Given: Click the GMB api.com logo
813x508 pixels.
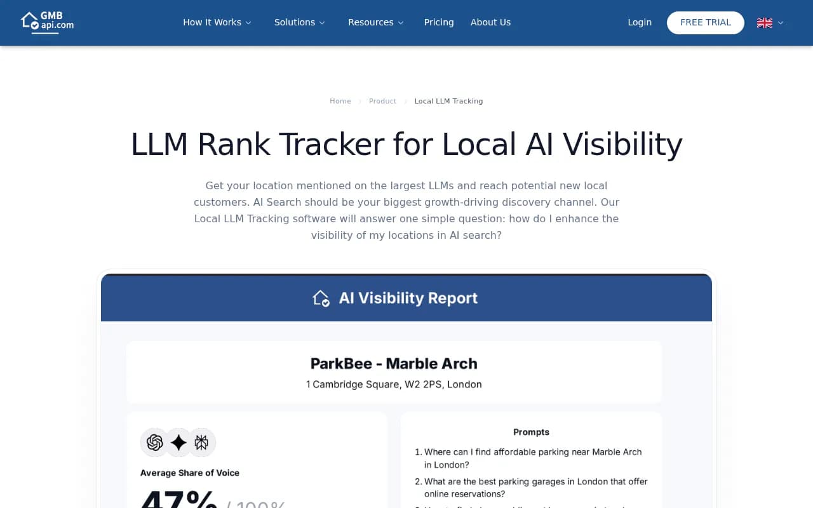Looking at the screenshot, I should (47, 22).
